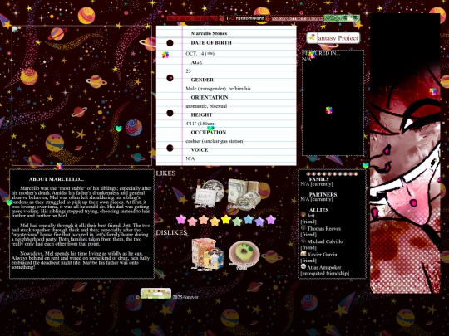Click the hearts icon on Fantasy Project button
The width and height of the screenshot is (449, 336).
[x=312, y=37]
